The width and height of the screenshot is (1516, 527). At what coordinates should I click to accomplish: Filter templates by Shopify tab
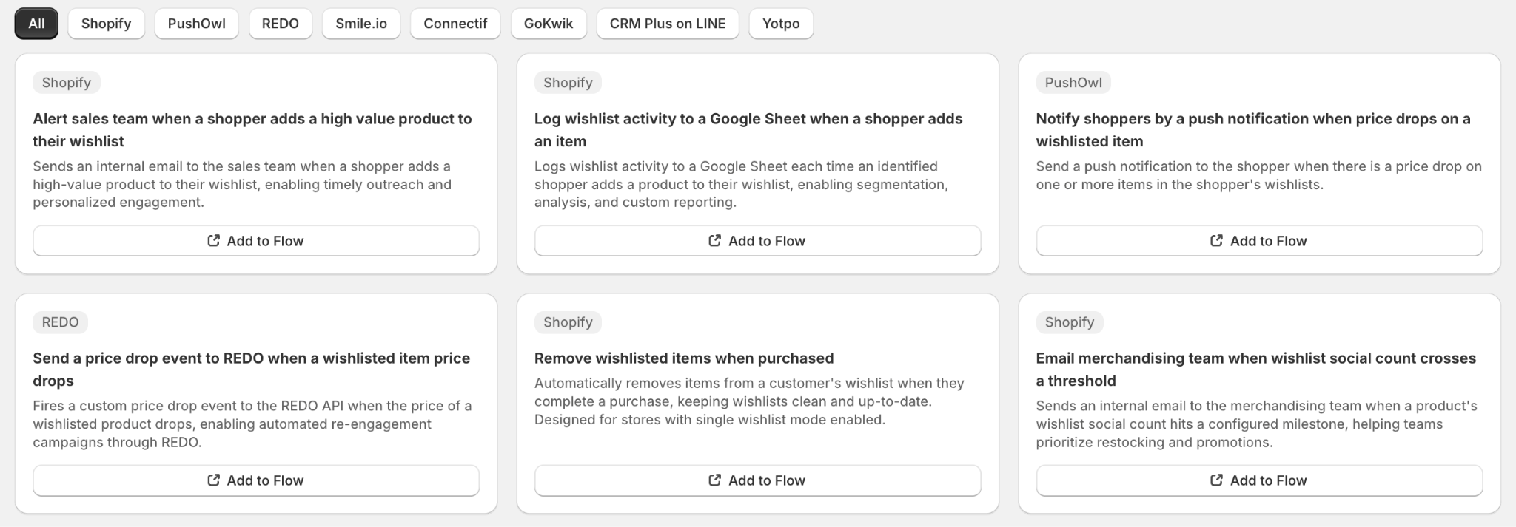106,24
